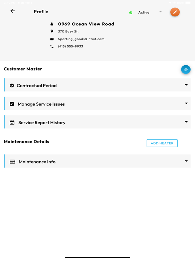Expand the Contractual Period section arrow
Screen dimensions: 195x260
(x=187, y=85)
